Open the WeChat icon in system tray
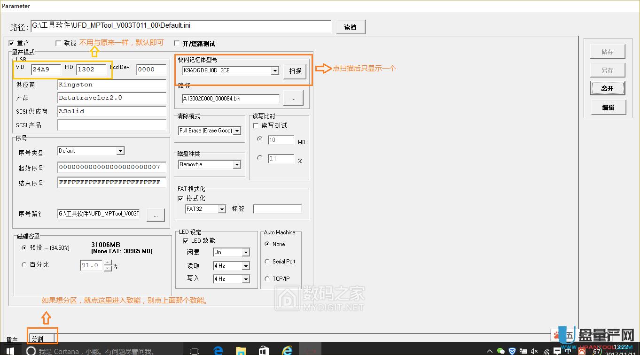 pos(501,351)
